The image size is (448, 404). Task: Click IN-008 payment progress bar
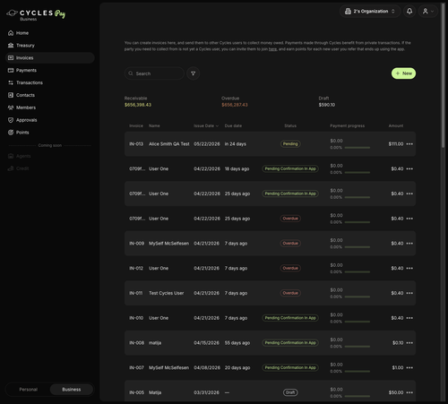(x=358, y=347)
